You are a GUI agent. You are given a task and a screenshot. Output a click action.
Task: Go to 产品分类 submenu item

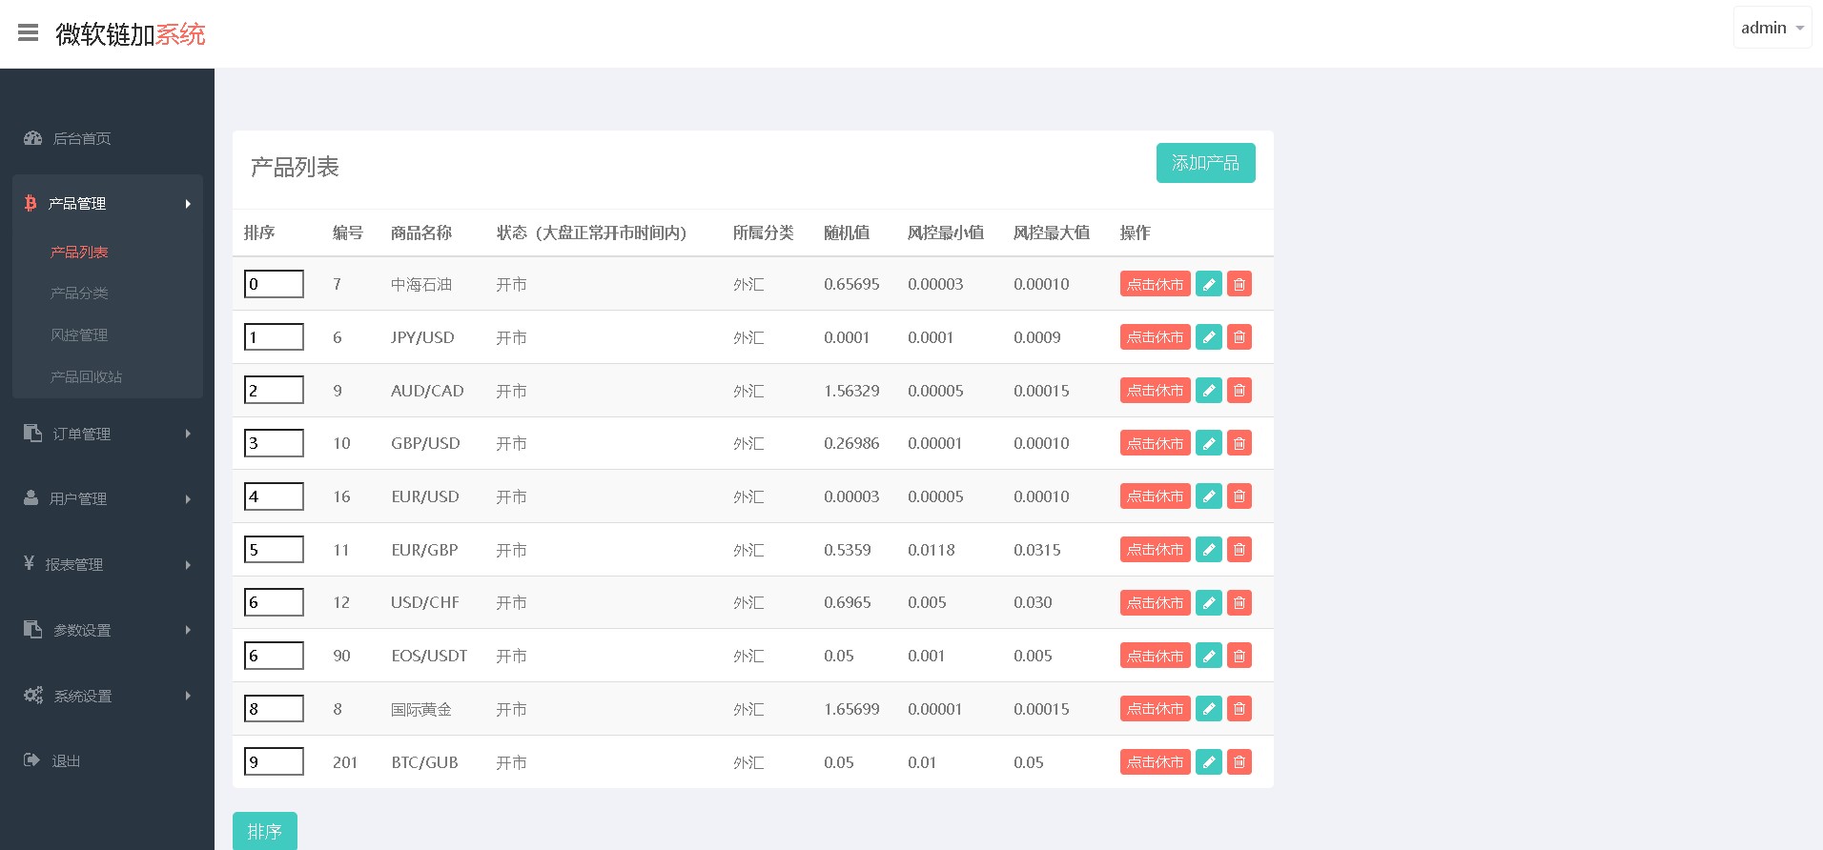click(x=79, y=293)
